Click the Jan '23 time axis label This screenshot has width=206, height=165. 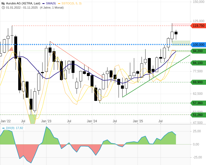point(46,121)
